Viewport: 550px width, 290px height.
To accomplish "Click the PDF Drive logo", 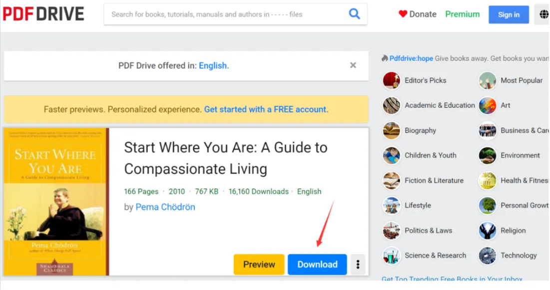I will pos(43,14).
